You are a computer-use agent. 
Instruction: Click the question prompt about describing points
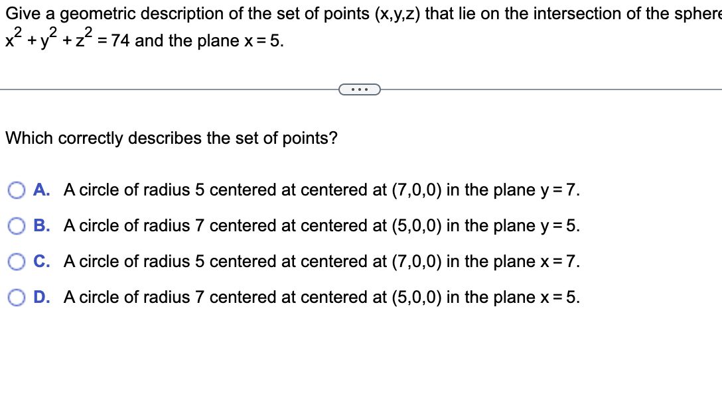point(171,139)
